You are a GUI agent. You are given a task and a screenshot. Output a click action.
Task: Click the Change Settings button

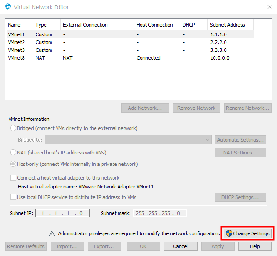(x=248, y=233)
